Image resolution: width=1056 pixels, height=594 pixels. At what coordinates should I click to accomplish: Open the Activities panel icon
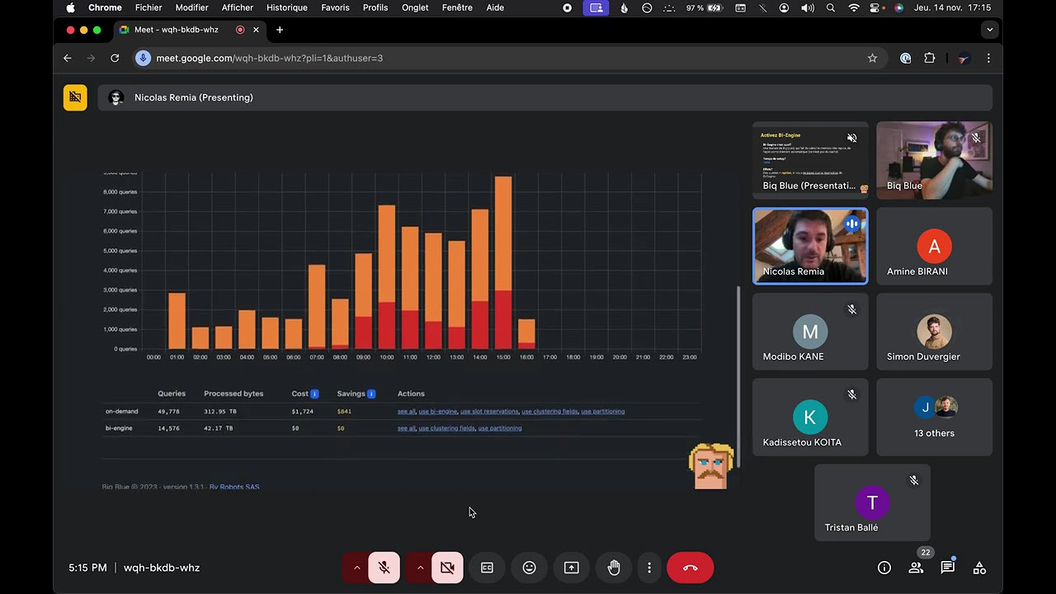point(979,568)
